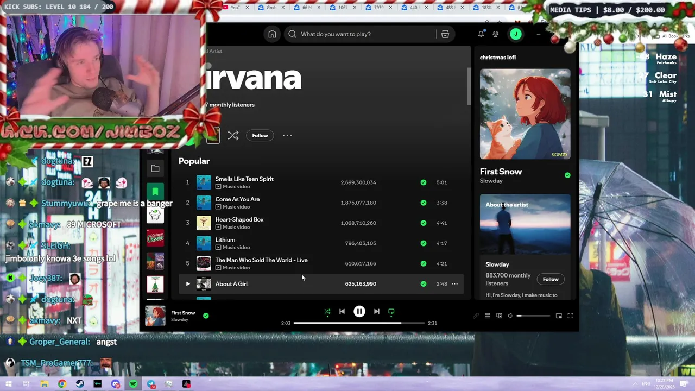Open Discord from the taskbar
Image resolution: width=695 pixels, height=391 pixels.
(116, 384)
